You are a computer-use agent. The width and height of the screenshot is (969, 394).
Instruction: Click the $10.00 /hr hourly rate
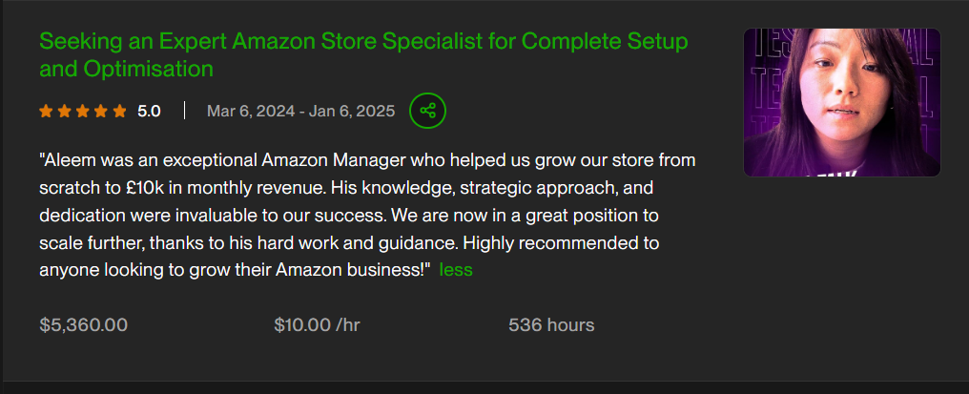[317, 325]
